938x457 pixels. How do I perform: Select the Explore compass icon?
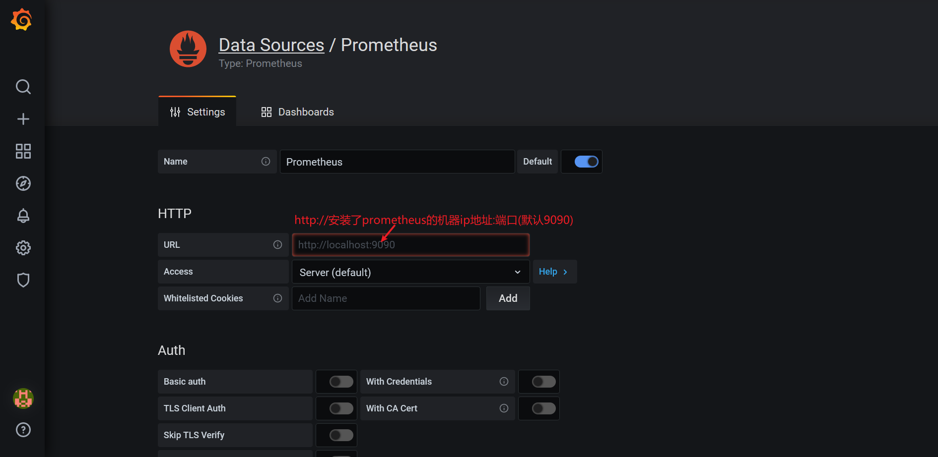pos(23,183)
